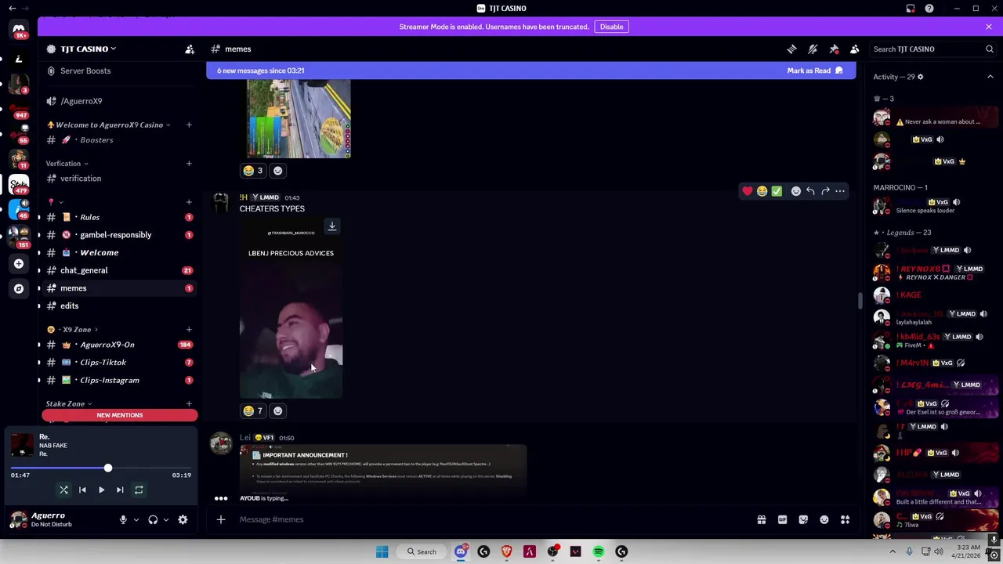Toggle channel notification settings bell icon
The height and width of the screenshot is (564, 1003).
813,49
